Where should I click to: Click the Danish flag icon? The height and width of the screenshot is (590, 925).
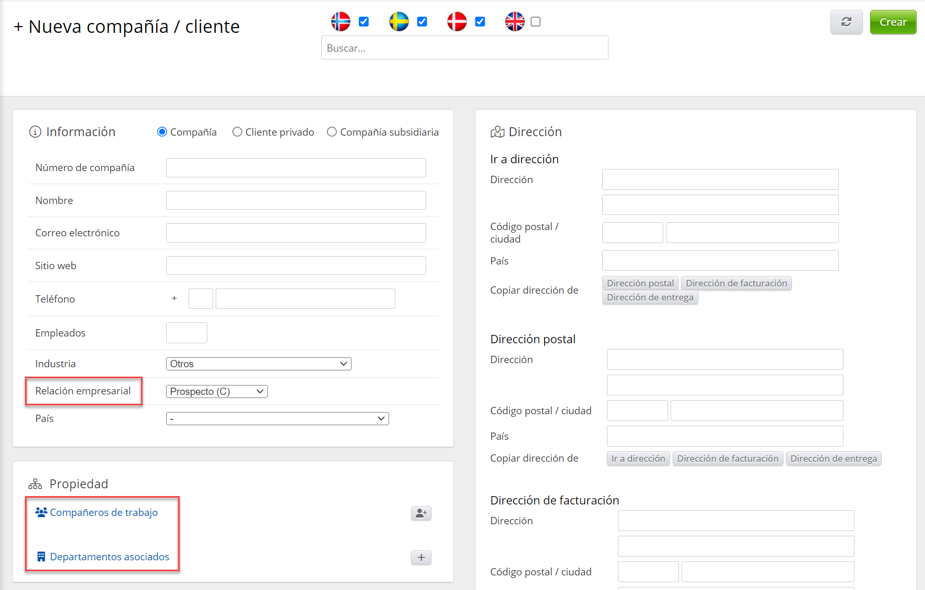click(457, 21)
